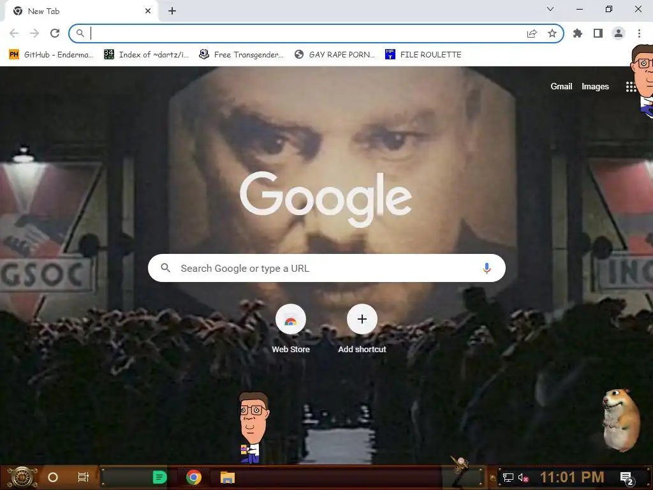The height and width of the screenshot is (490, 653).
Task: Open the notification center icon
Action: tap(627, 479)
